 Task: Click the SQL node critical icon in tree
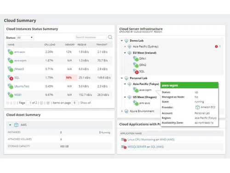point(136,72)
